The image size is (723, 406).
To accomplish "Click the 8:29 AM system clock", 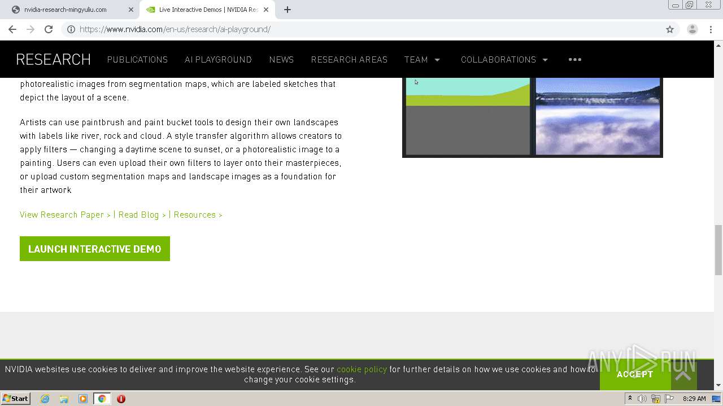I will pos(694,399).
